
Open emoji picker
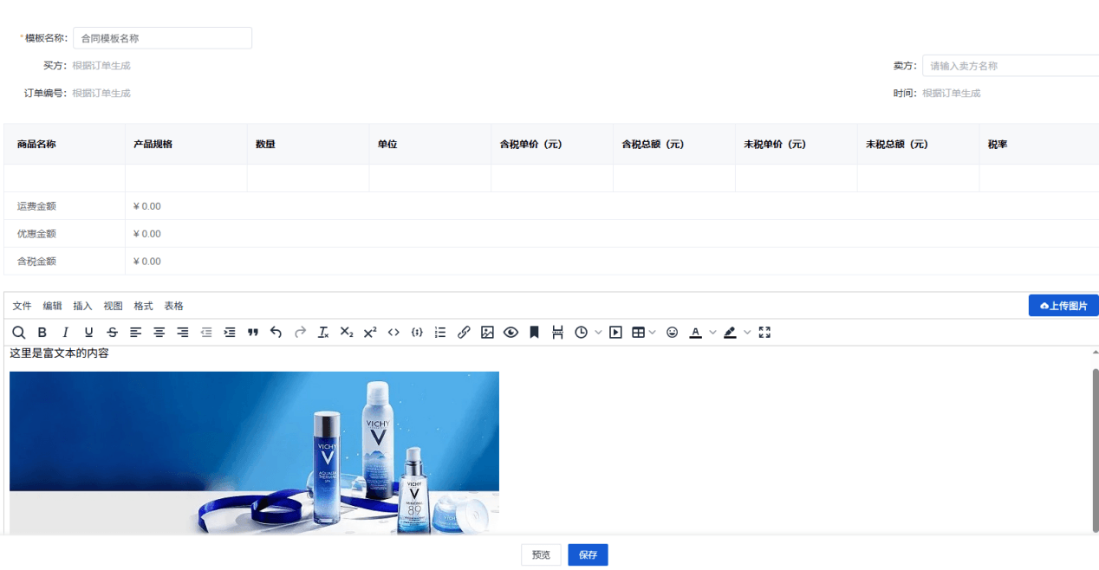click(672, 332)
